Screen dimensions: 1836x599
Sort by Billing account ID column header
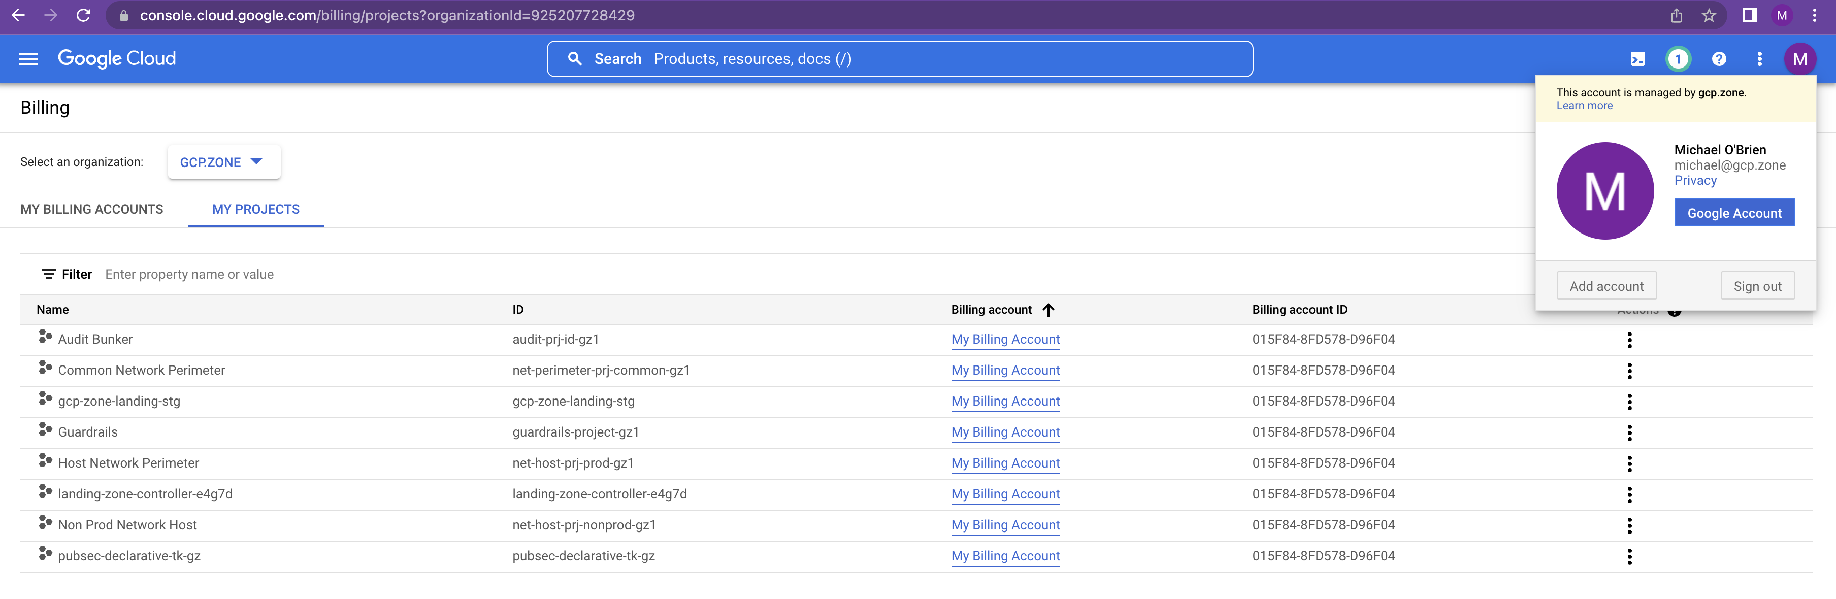coord(1299,310)
